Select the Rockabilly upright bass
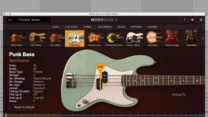 [192, 38]
